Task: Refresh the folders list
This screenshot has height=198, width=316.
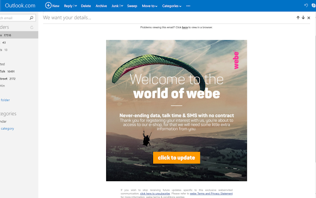Action: [x=32, y=27]
